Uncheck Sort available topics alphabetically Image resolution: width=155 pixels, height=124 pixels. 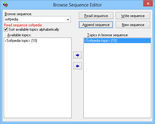click(6, 29)
